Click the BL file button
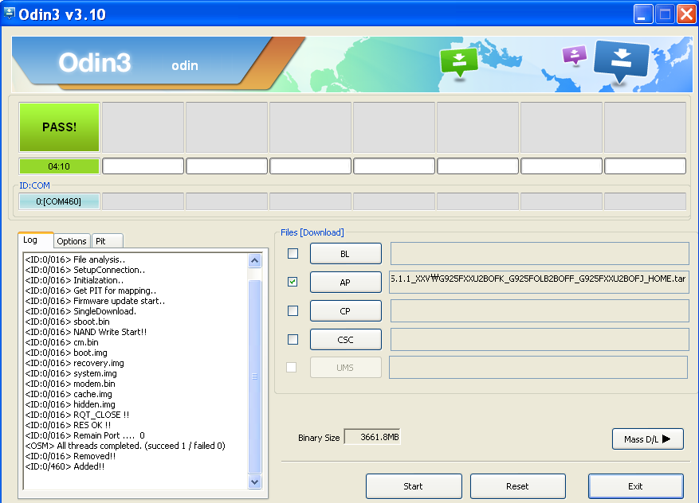This screenshot has height=503, width=699. click(x=345, y=254)
